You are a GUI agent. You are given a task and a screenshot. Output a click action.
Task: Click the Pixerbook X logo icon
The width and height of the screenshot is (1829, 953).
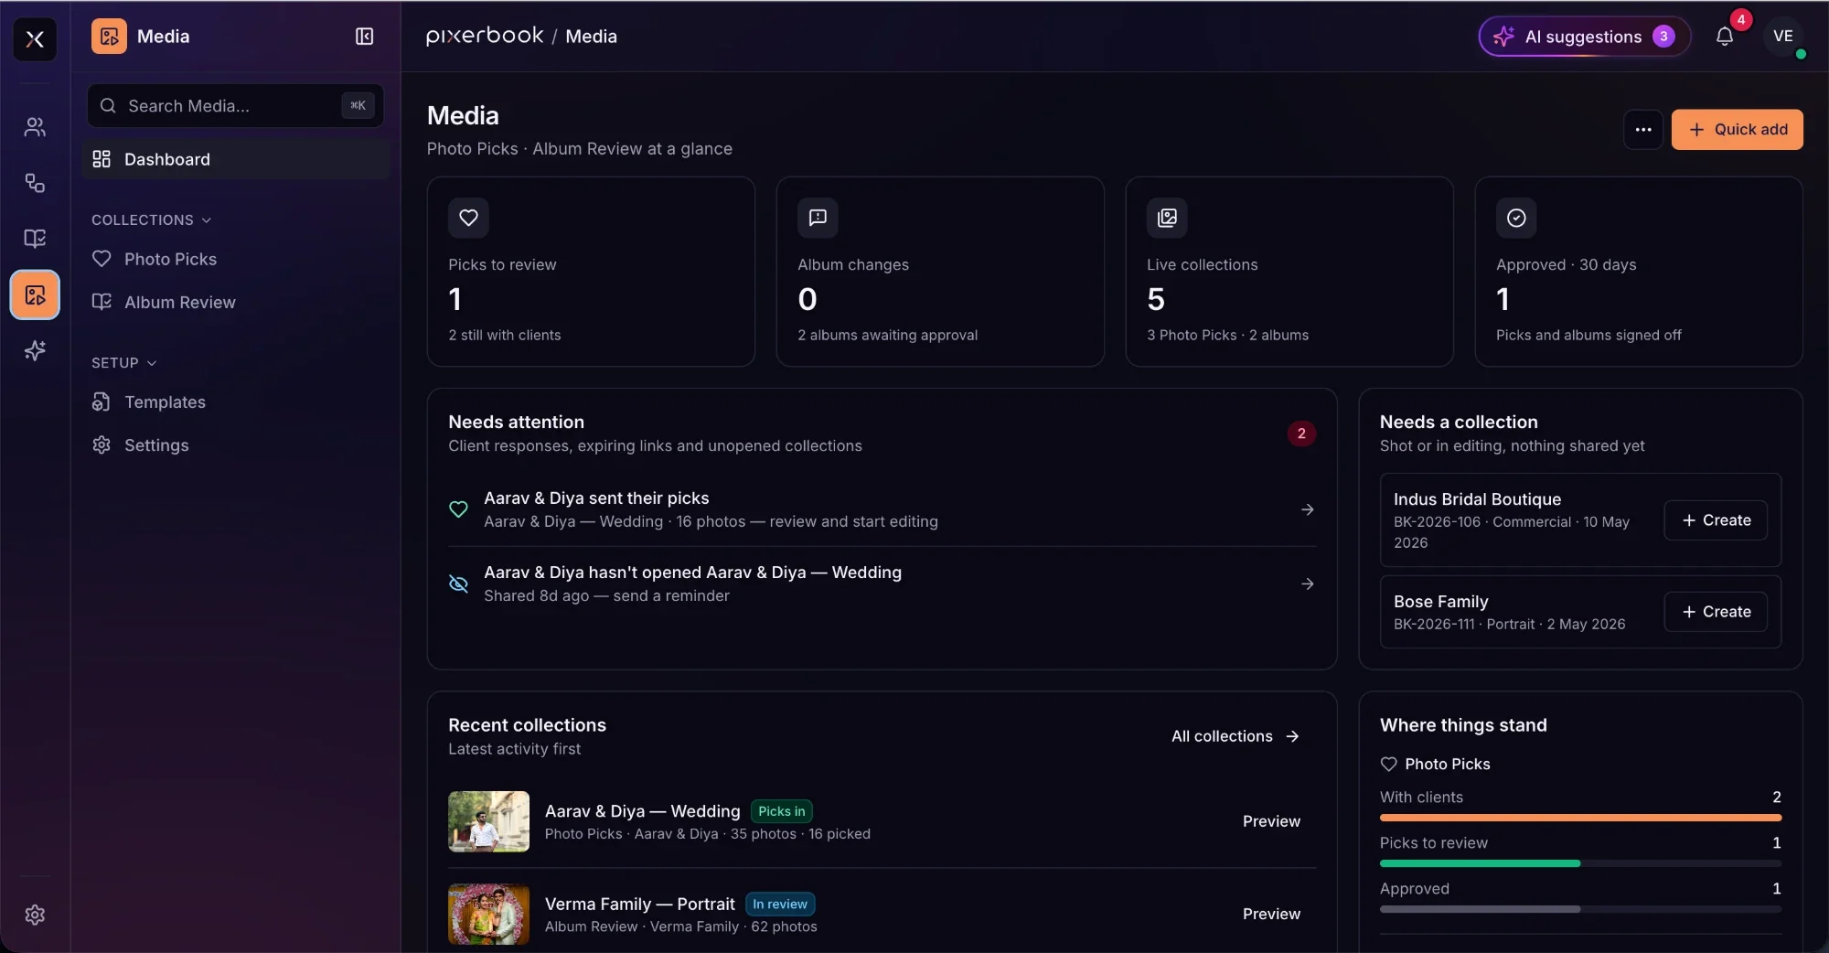point(35,38)
